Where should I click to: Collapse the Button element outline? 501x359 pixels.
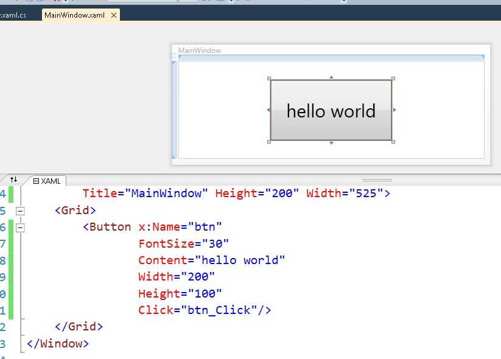click(x=20, y=228)
